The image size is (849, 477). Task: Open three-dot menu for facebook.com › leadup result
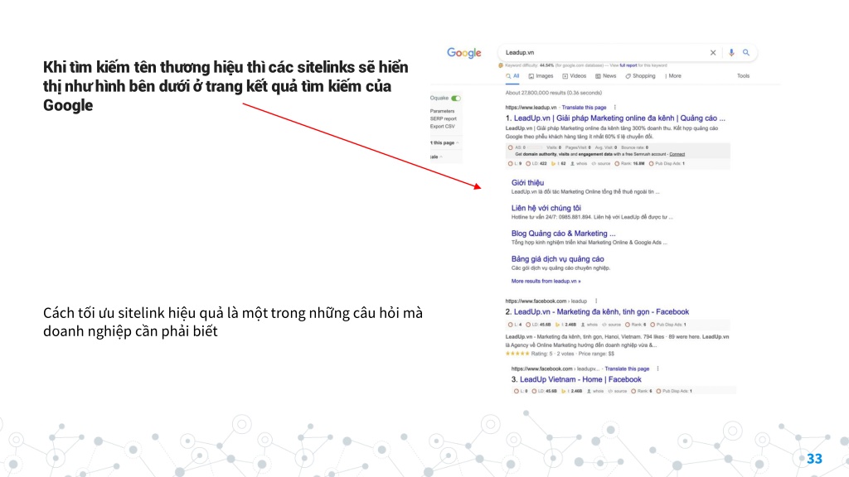[596, 301]
